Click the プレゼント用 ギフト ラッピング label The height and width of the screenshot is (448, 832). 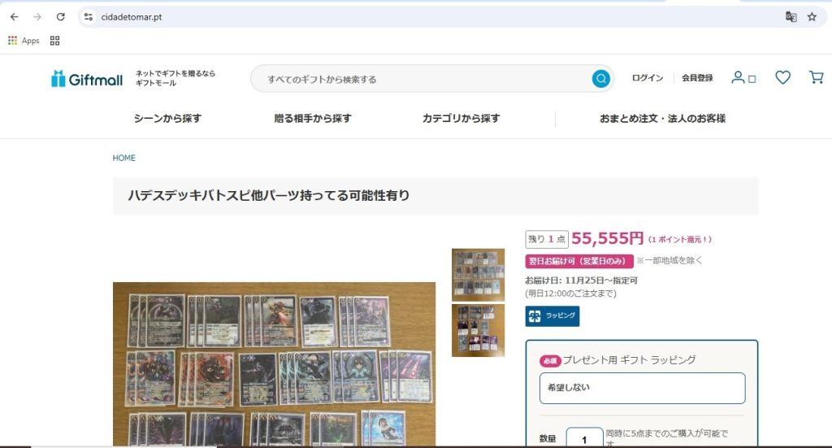coord(629,360)
